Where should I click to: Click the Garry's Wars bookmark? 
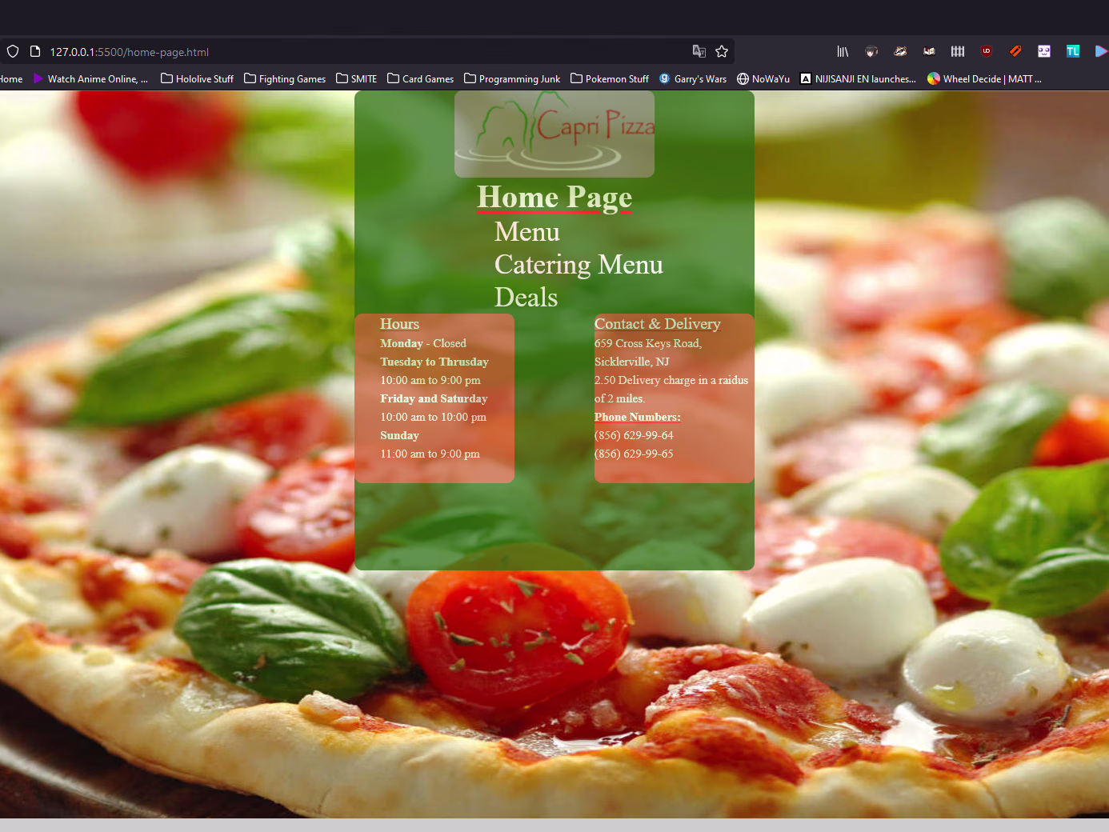(693, 78)
